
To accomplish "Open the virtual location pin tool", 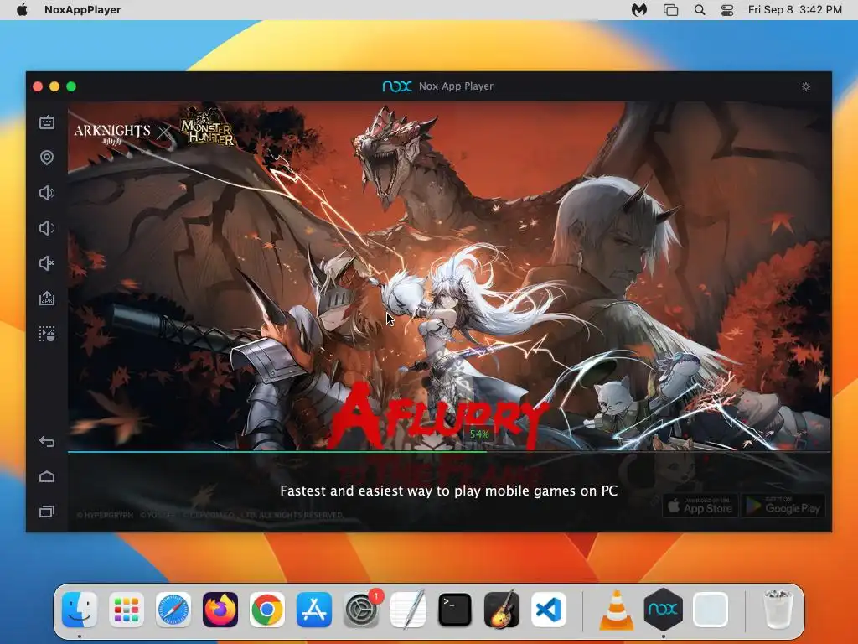I will [x=47, y=158].
